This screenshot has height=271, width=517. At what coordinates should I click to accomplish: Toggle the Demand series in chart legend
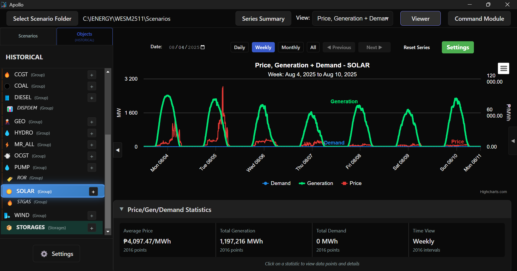276,183
